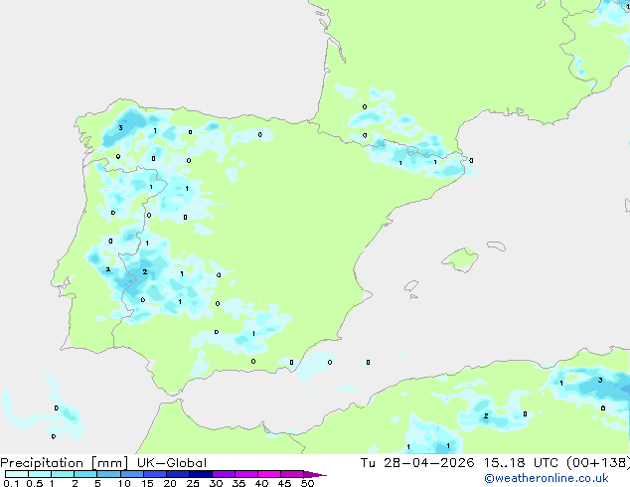Click the '15..18 UTC' time range
Screen dimensions: 630x487
click(x=521, y=462)
